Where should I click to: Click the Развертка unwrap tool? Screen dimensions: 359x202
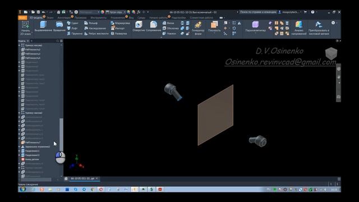(119, 34)
